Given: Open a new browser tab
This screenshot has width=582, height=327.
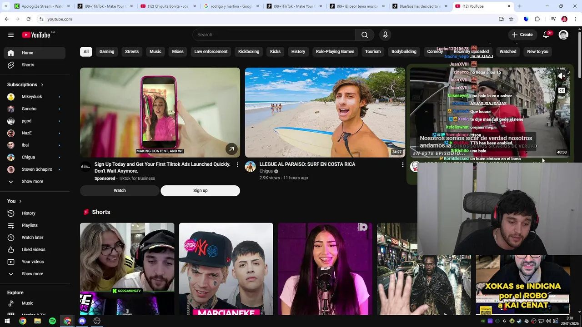Looking at the screenshot, I should (520, 6).
